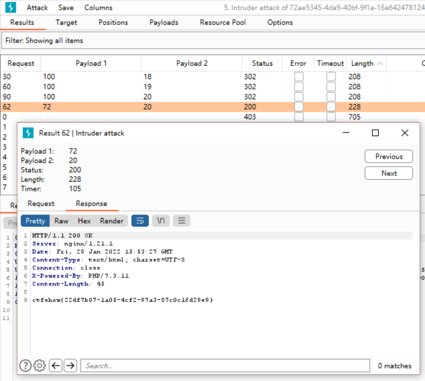The width and height of the screenshot is (425, 381).
Task: Click the Burp Intruder lightning logo icon
Action: (11, 7)
